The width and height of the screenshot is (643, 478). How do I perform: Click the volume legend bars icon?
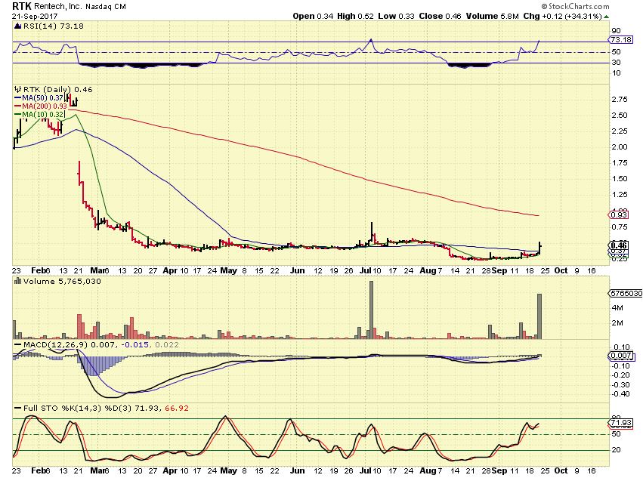17,281
